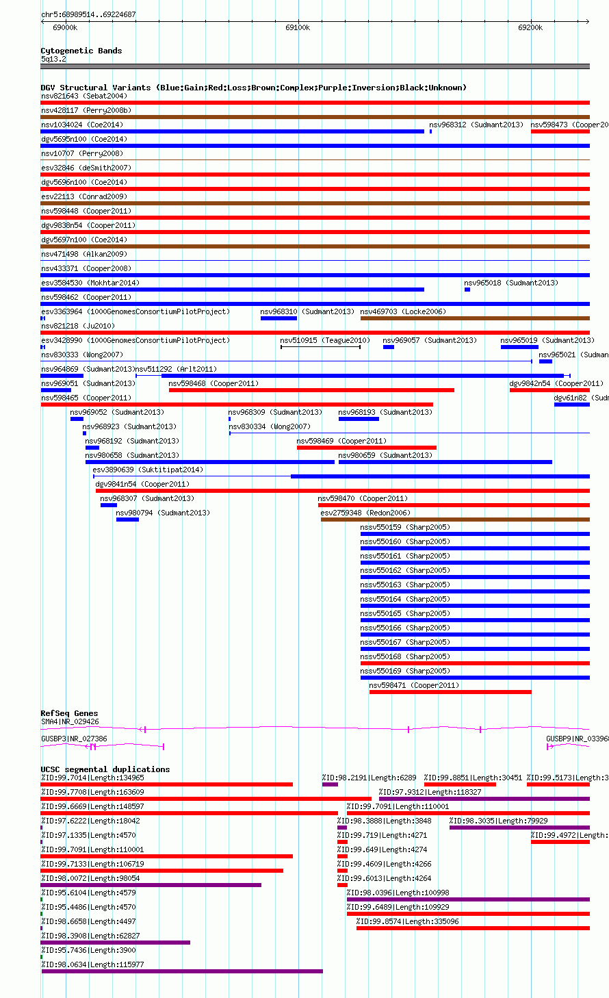Click the red bar under nsv598468 (Cooper2011)
The width and height of the screenshot is (609, 998).
pos(311,390)
